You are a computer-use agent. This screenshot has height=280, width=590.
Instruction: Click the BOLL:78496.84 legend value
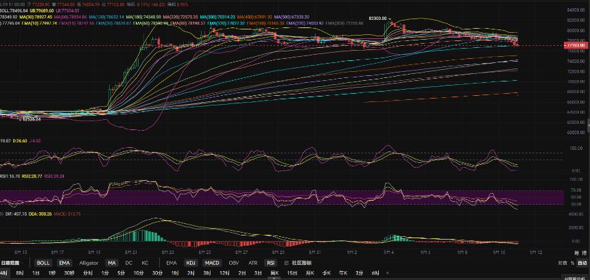(12, 11)
